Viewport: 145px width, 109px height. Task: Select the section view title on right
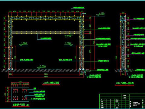click(124, 83)
